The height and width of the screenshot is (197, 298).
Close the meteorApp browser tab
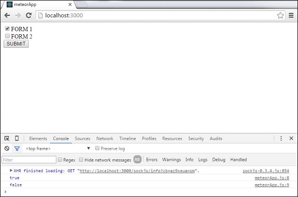click(70, 4)
